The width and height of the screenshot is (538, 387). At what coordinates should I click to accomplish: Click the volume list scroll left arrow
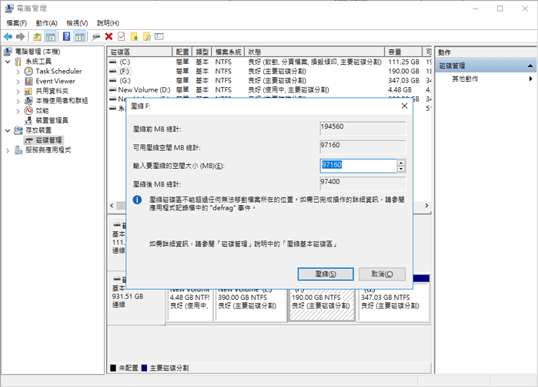(112, 206)
